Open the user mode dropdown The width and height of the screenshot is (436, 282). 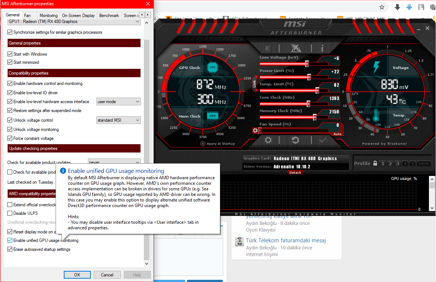tap(119, 102)
